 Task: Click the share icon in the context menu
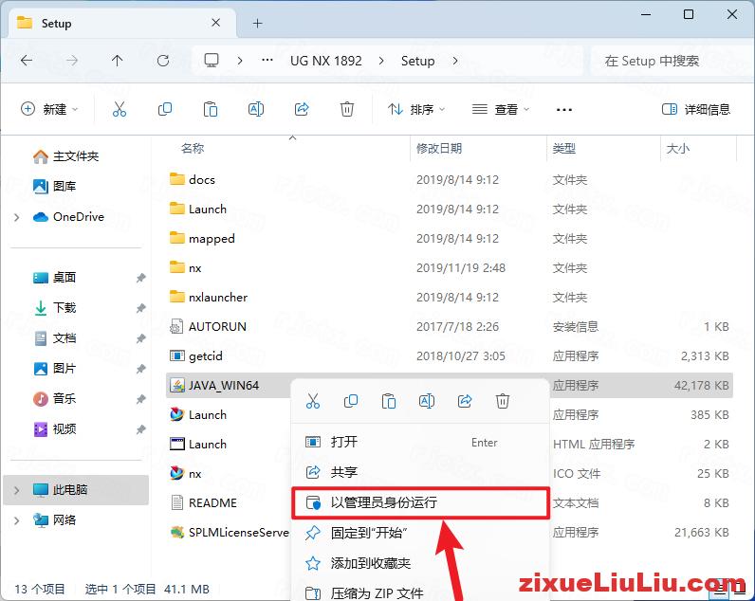[x=465, y=400]
